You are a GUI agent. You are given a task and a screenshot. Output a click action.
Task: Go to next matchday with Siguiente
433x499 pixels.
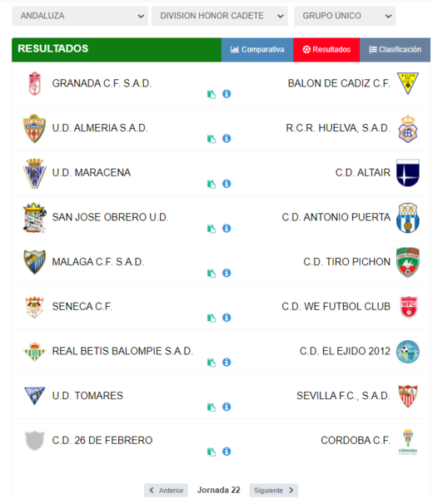pyautogui.click(x=274, y=490)
